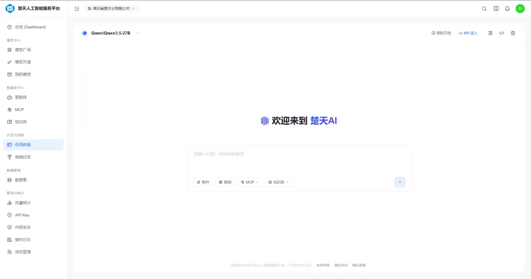Expand the Qwen/Qwen3.5-27B model selector

tap(111, 33)
